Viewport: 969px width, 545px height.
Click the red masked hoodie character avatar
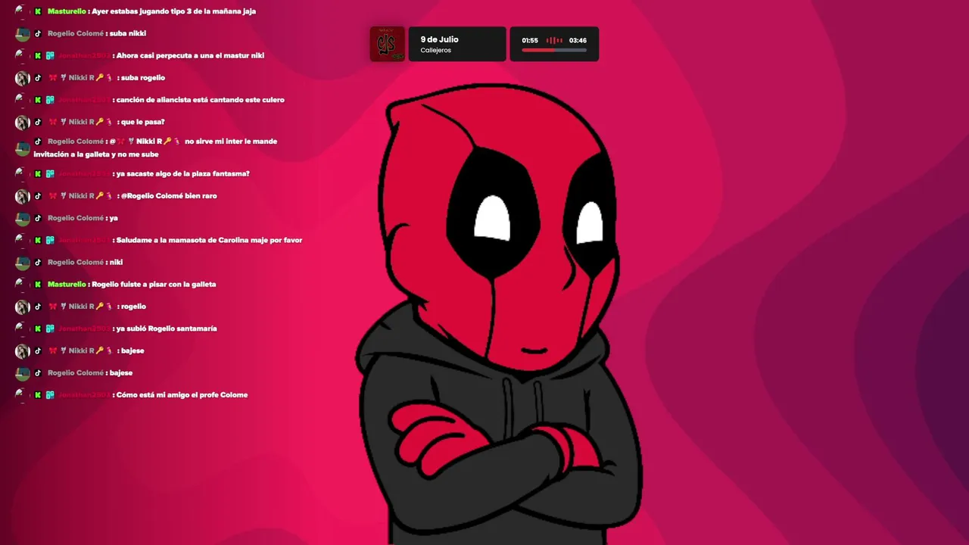pyautogui.click(x=500, y=314)
